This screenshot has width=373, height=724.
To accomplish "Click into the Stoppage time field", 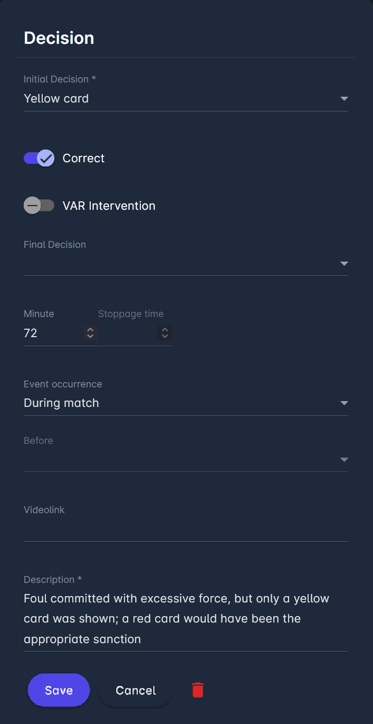I will click(x=127, y=333).
